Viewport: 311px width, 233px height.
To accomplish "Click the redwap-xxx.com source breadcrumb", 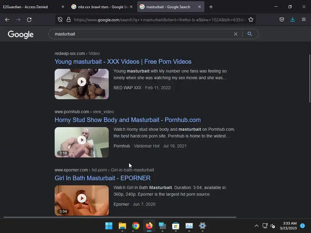I will point(77,53).
